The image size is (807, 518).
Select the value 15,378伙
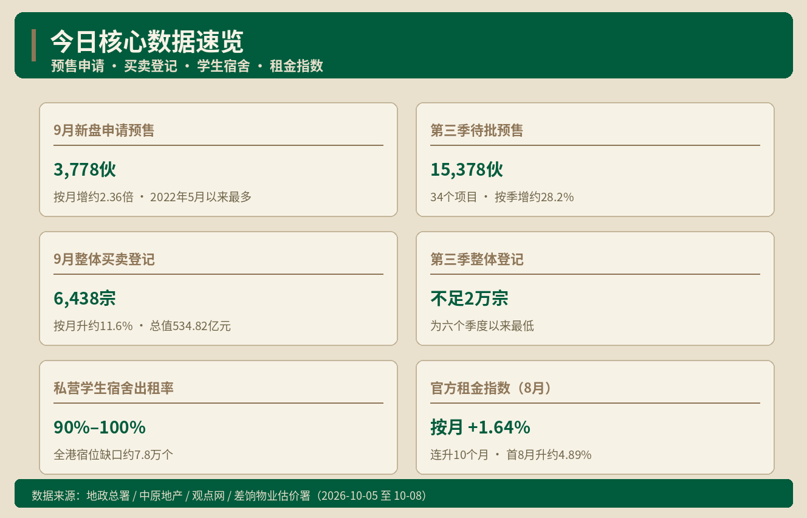click(x=467, y=170)
